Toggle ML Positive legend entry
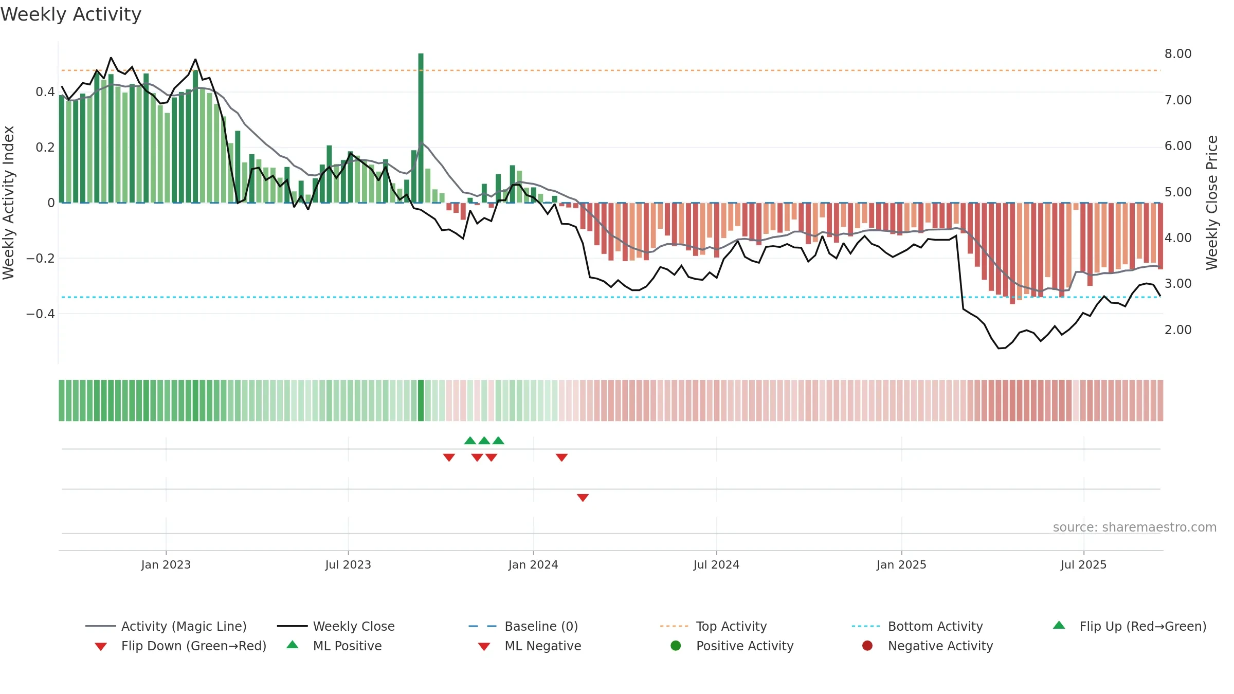This screenshot has height=694, width=1234. 334,646
